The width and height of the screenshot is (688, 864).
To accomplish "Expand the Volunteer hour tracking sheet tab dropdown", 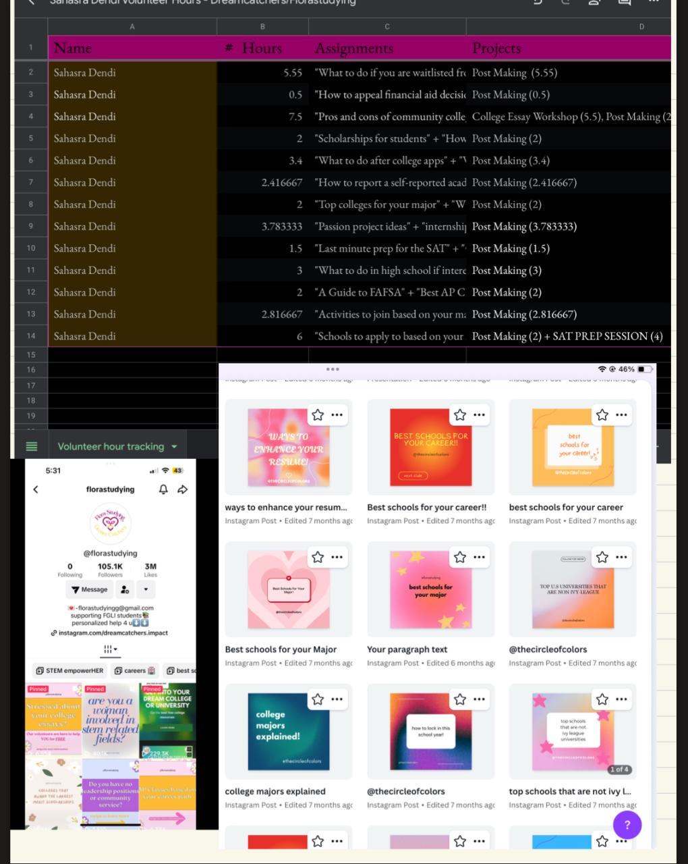I will pos(174,447).
